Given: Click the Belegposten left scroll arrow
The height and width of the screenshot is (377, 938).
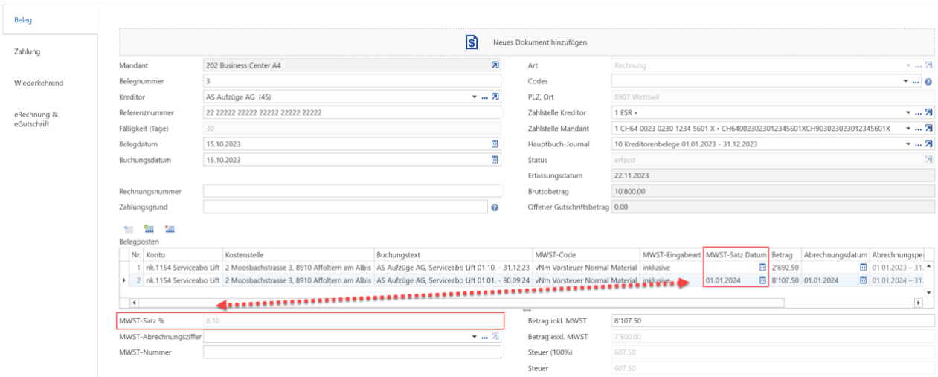Looking at the screenshot, I should [135, 303].
